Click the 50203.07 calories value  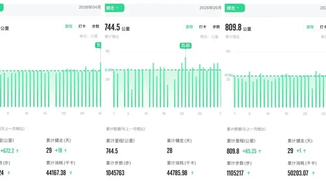(298, 173)
